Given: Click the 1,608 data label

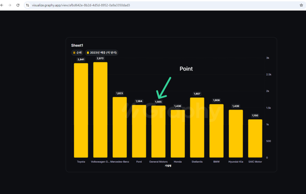Looking at the screenshot, I should [216, 100].
